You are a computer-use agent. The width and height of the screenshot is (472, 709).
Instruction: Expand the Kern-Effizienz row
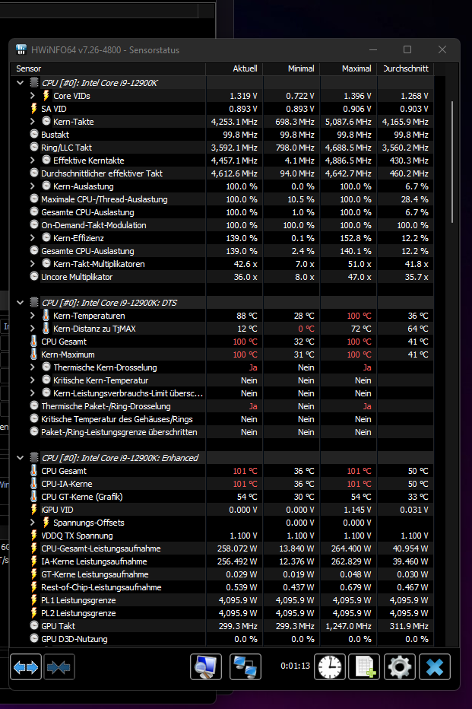(33, 238)
